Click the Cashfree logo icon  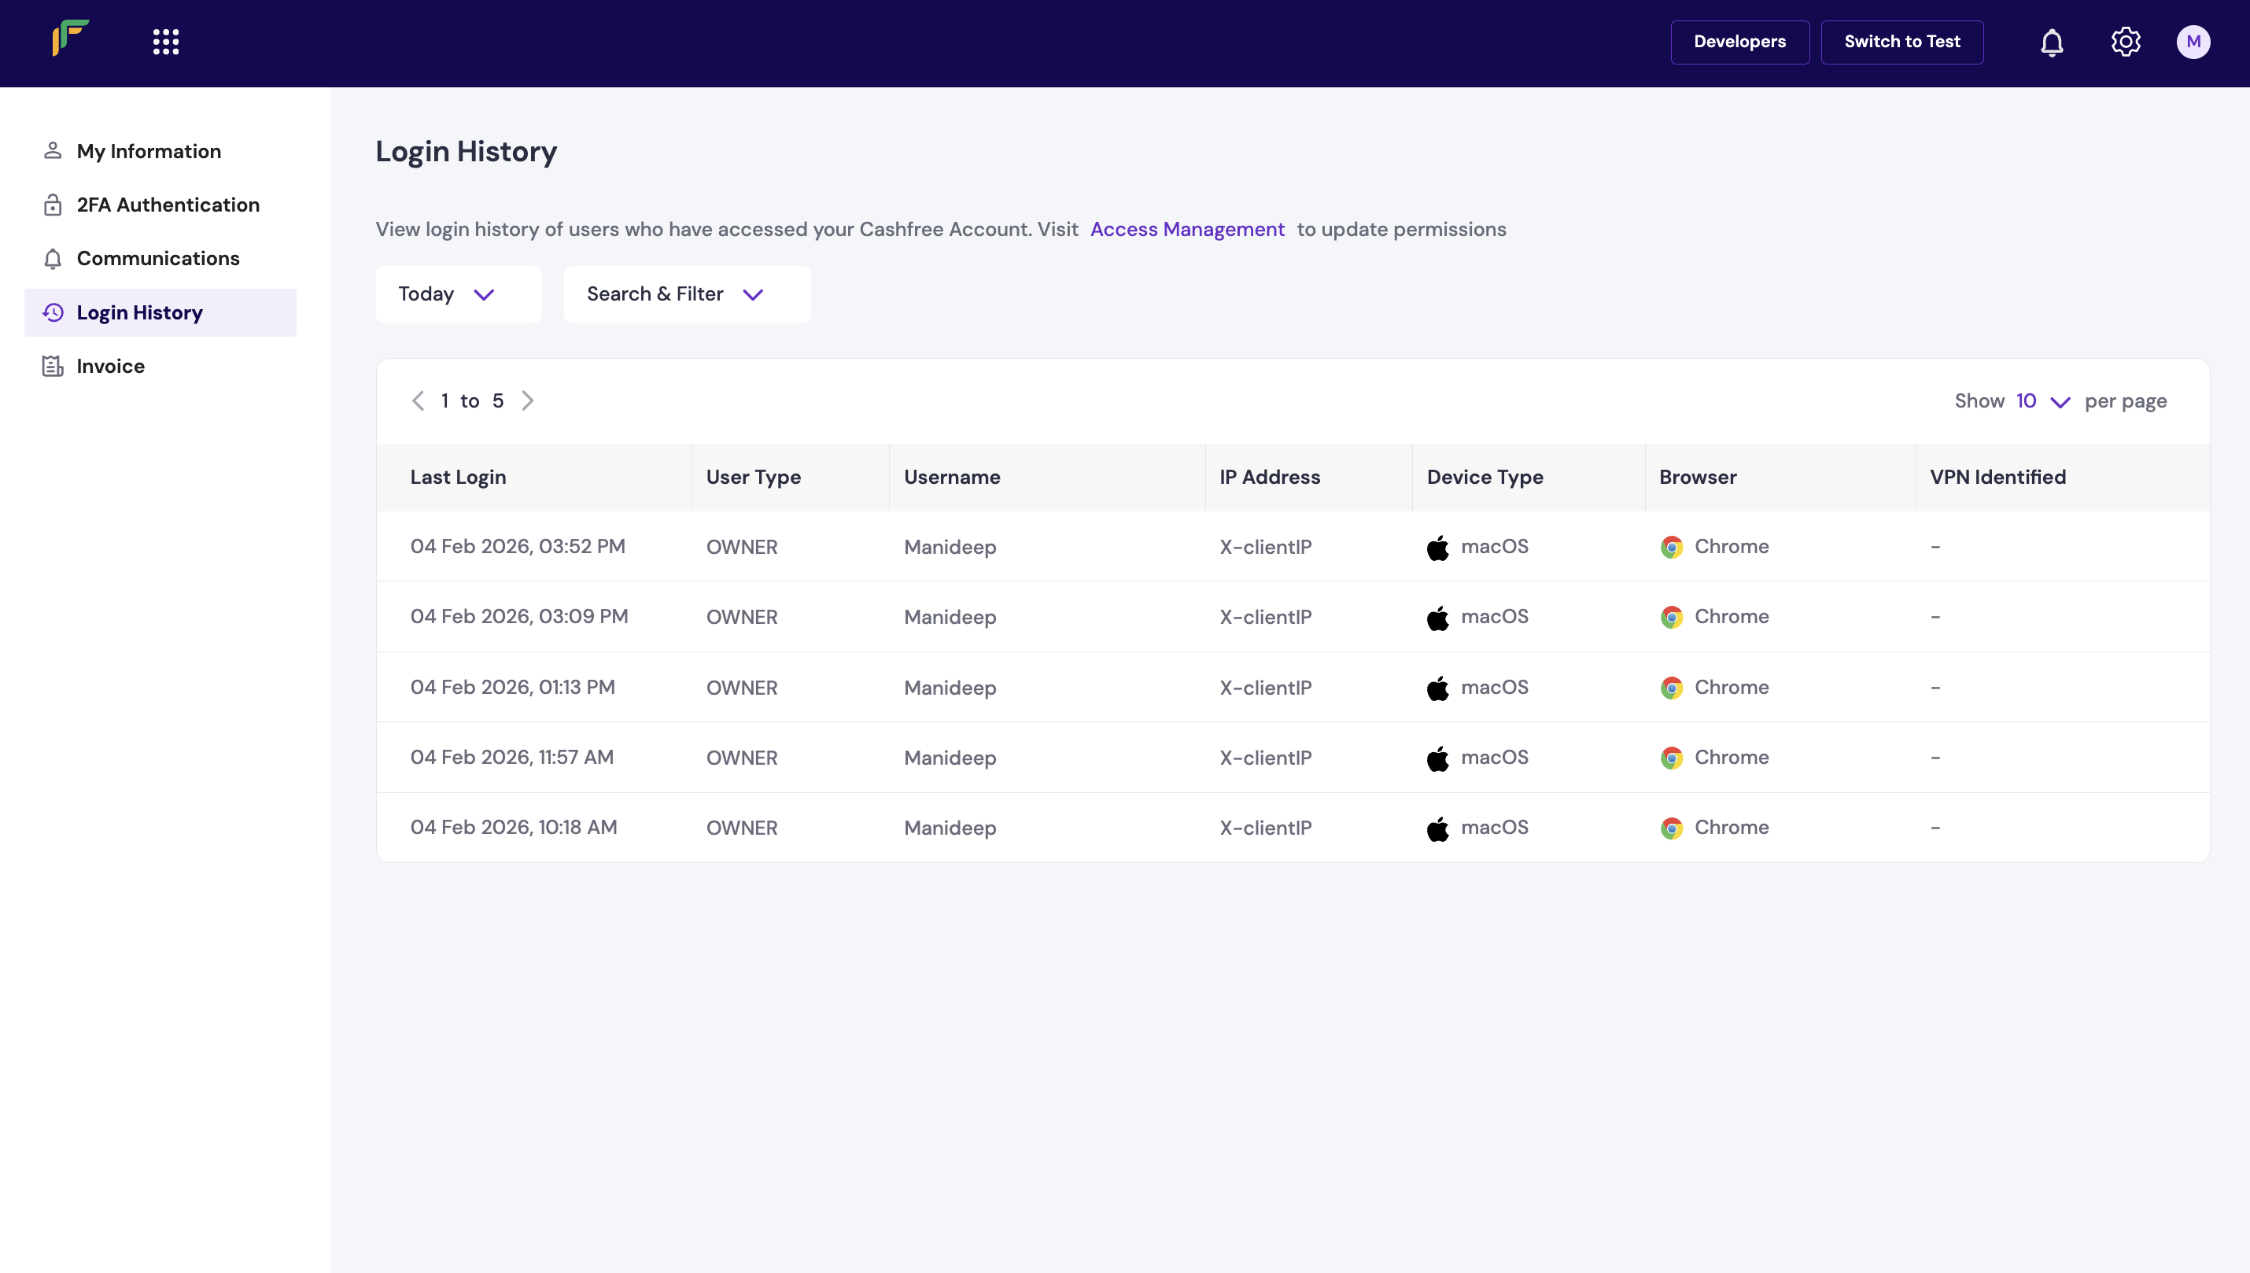click(70, 39)
